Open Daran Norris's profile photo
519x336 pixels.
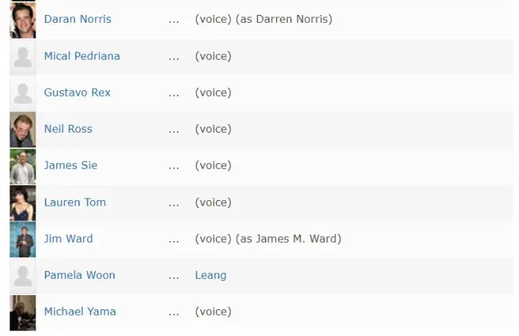pyautogui.click(x=23, y=20)
